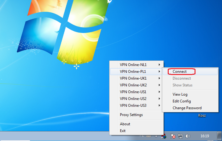Select Edit Config menu entry
The width and height of the screenshot is (222, 141).
(190, 101)
